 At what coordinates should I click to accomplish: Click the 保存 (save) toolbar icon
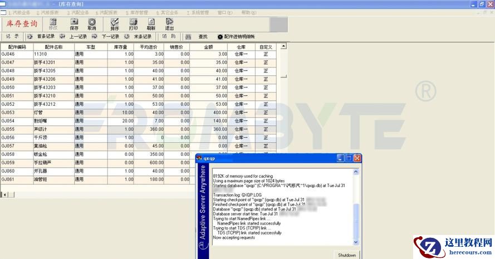74,24
